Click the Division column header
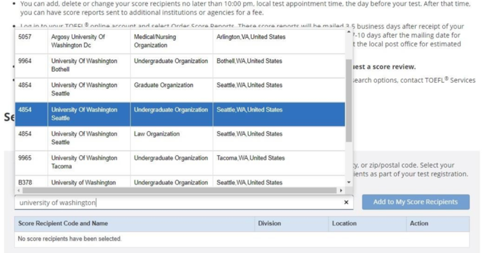The width and height of the screenshot is (482, 253). pos(291,223)
